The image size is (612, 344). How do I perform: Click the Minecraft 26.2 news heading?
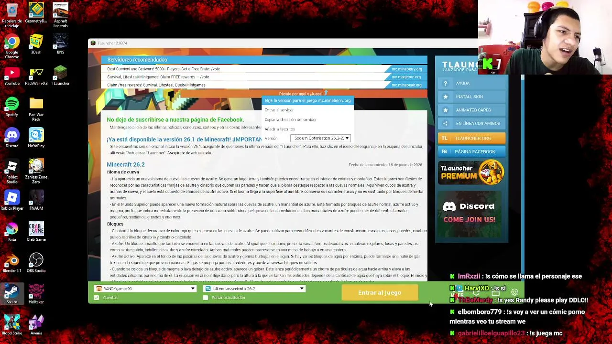coord(126,164)
